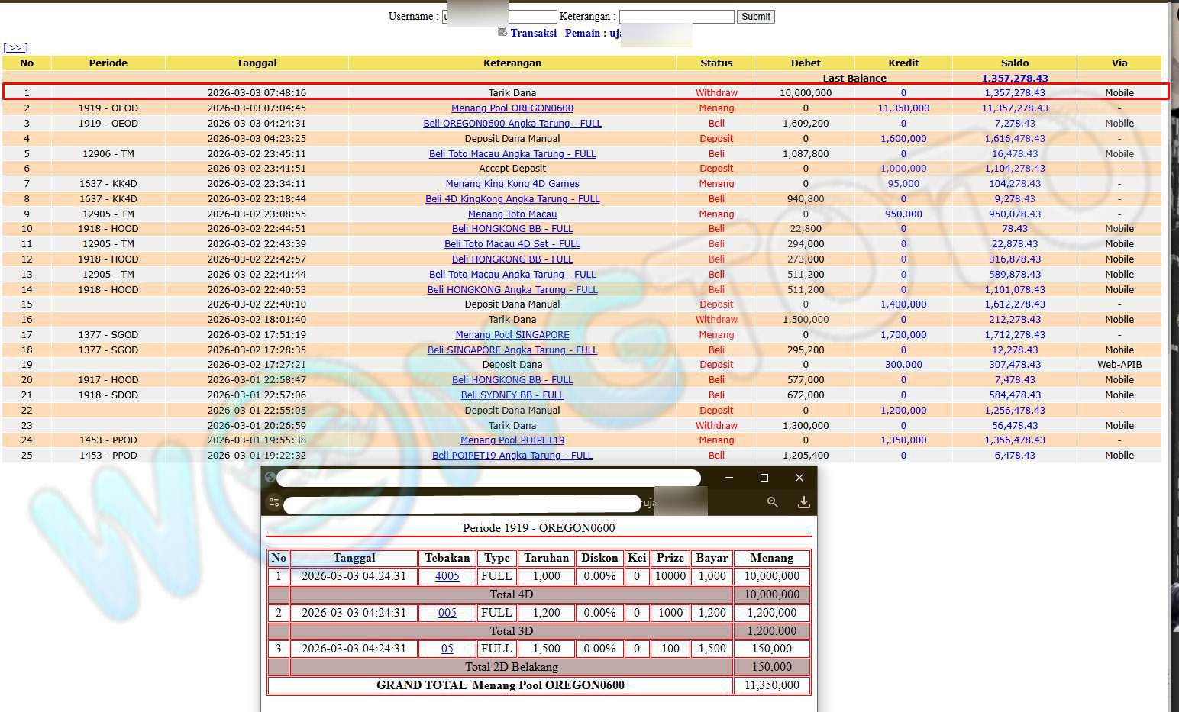This screenshot has width=1179, height=712.
Task: Maximize the popup window
Action: coord(764,478)
